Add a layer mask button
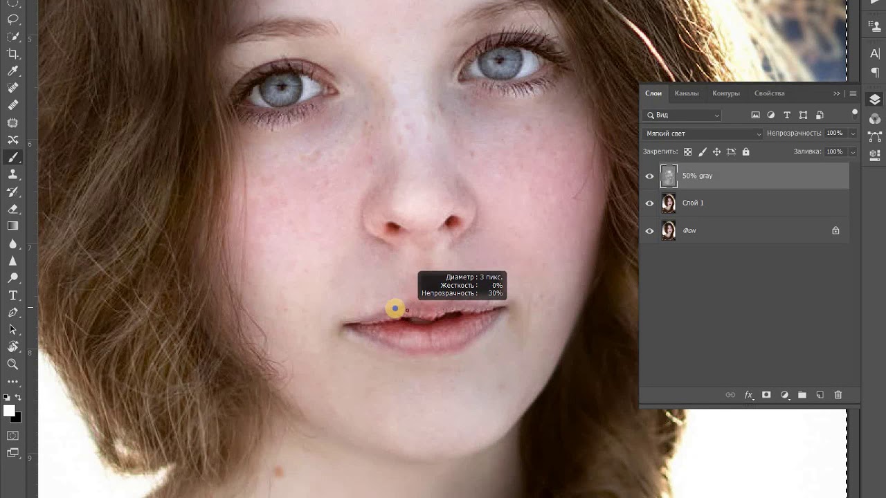Viewport: 886px width, 498px height. (x=766, y=395)
